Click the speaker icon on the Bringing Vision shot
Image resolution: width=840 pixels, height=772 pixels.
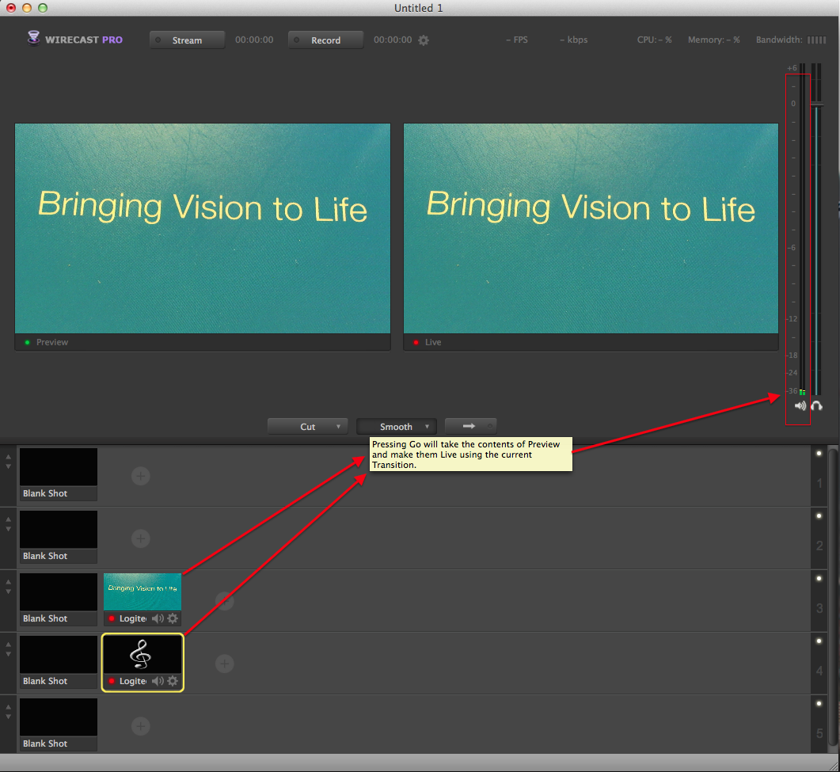(x=158, y=618)
